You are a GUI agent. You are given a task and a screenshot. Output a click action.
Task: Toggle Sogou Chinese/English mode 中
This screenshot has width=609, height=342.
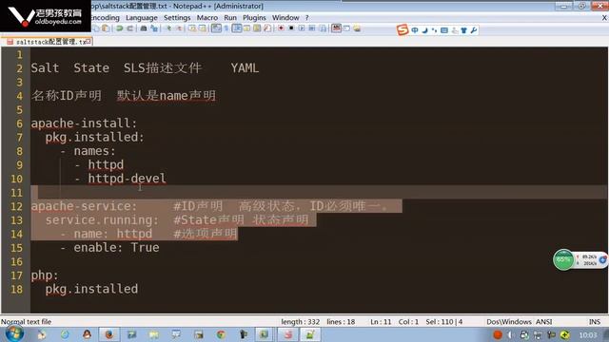[415, 30]
